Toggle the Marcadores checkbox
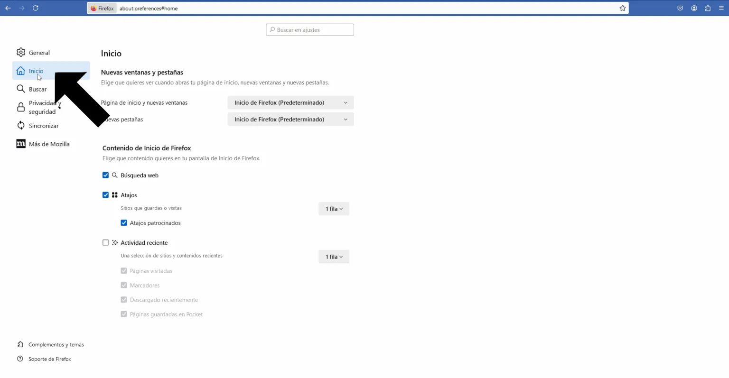The width and height of the screenshot is (729, 378). click(124, 285)
